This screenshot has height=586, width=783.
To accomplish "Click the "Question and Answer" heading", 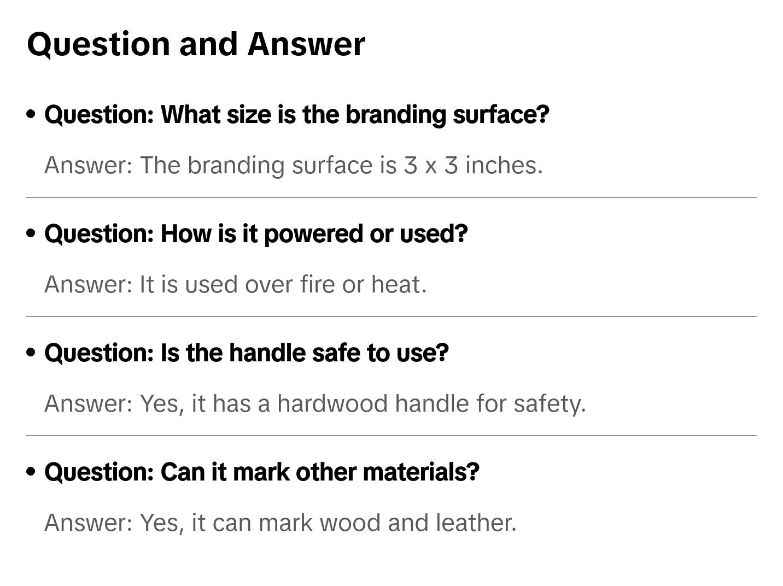I will (196, 44).
